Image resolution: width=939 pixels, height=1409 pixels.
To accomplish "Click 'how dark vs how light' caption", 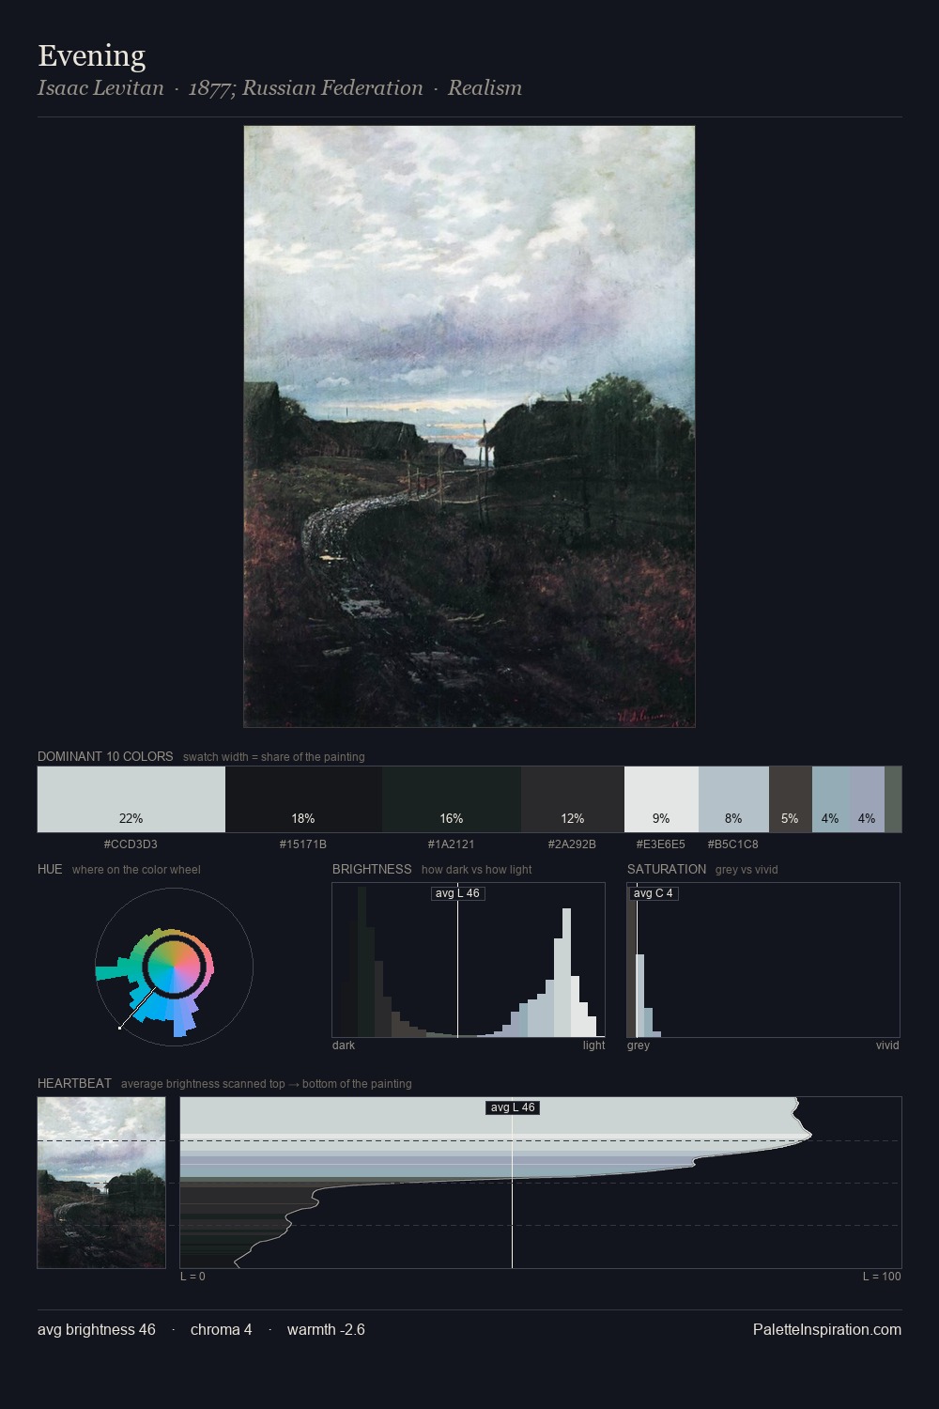I will click(x=477, y=870).
